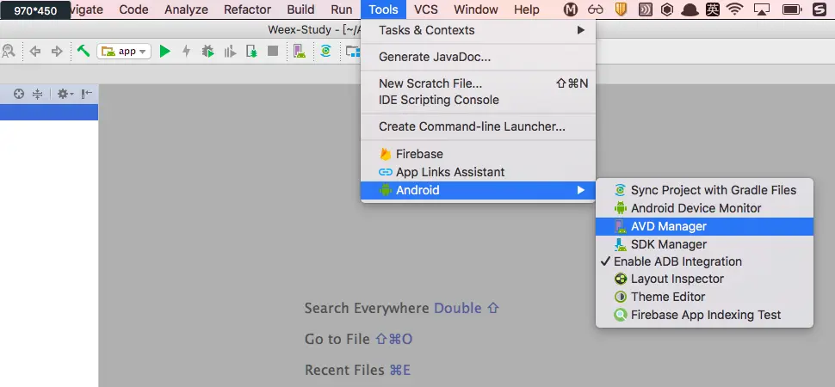
Task: Click Scroll from Source crosshair icon
Action: 19,95
